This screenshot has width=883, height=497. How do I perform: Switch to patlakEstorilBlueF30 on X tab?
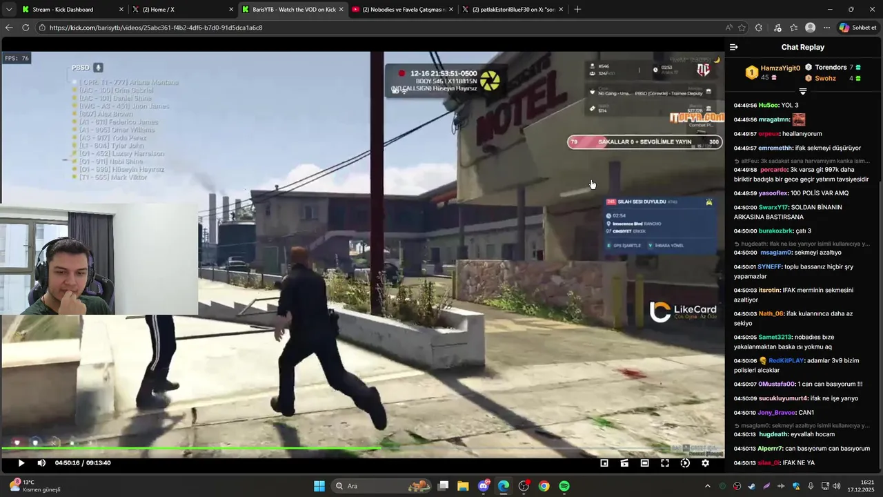click(513, 10)
